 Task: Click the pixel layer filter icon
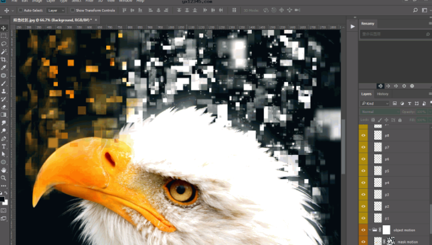[395, 104]
